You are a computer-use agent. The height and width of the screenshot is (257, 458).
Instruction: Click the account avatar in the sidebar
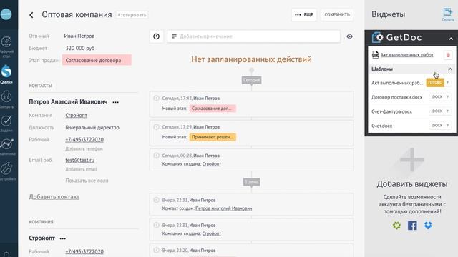tap(6, 14)
